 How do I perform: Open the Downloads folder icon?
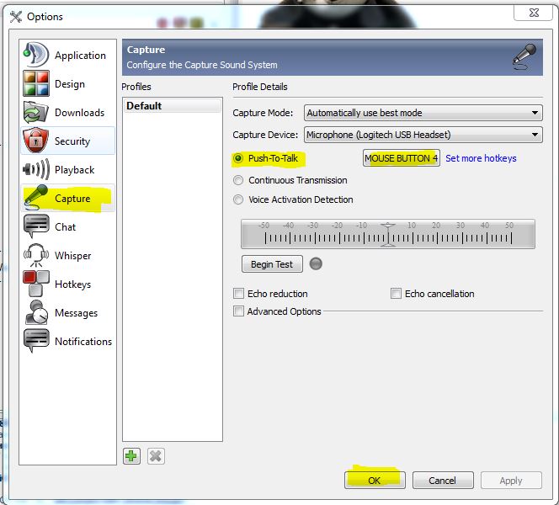35,112
